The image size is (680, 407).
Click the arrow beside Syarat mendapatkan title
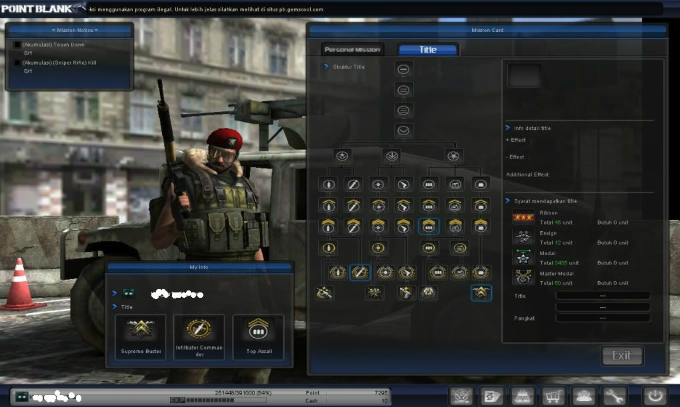pyautogui.click(x=508, y=201)
